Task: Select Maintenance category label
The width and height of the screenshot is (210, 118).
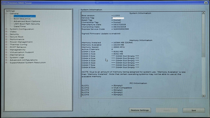Action: coord(17,55)
